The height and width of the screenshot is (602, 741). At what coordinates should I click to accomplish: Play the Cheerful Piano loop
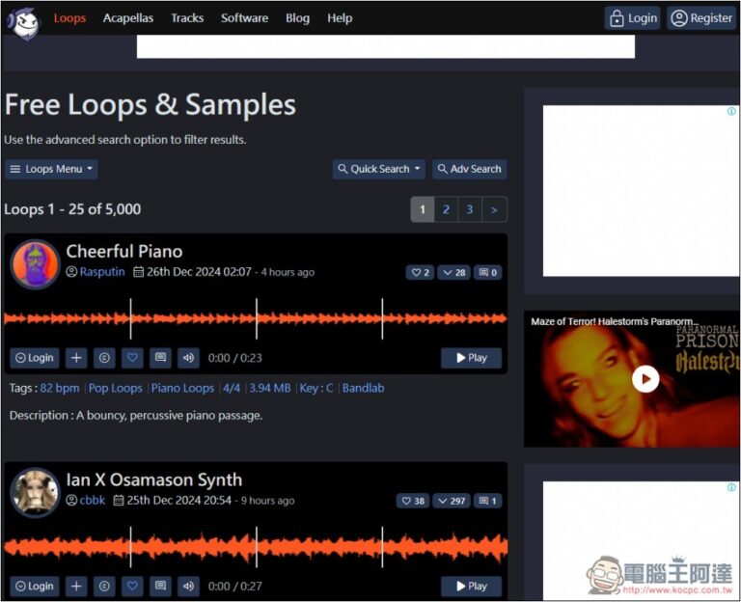coord(471,358)
